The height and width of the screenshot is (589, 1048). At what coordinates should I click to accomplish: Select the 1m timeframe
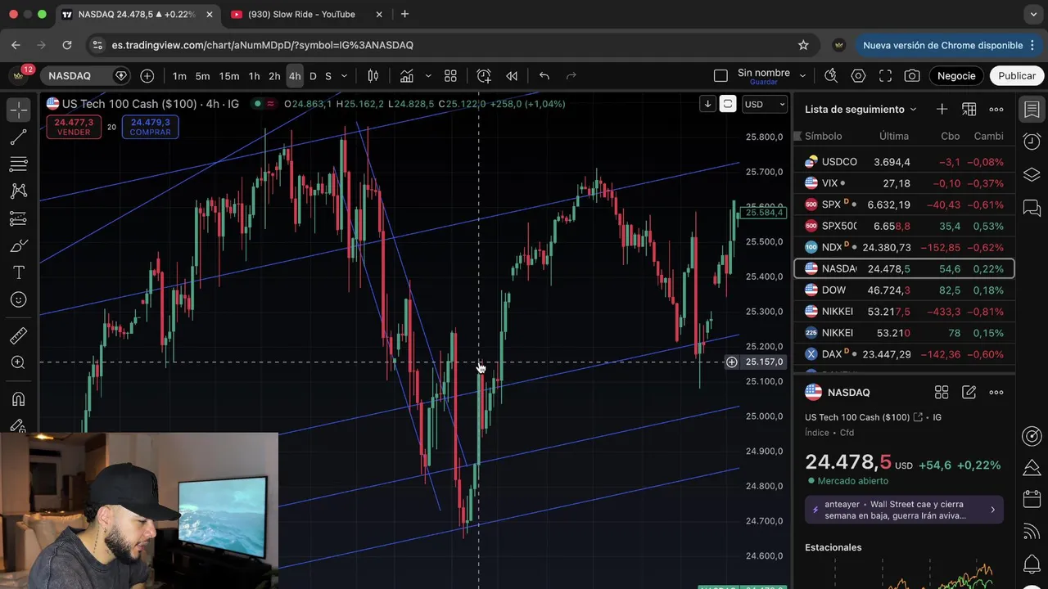tap(179, 76)
